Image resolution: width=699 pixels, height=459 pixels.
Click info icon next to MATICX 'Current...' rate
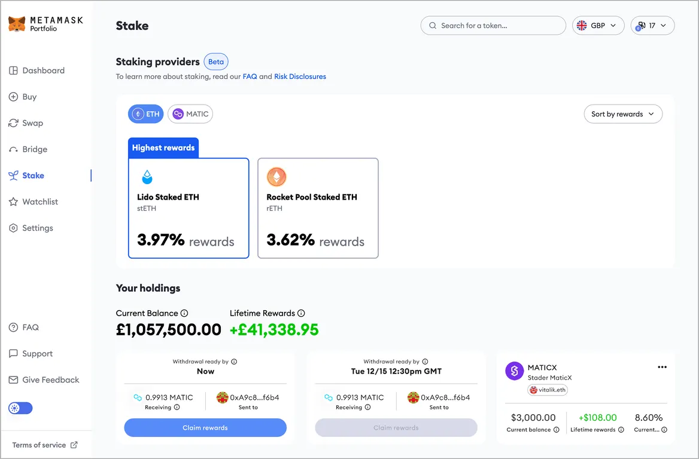[664, 430]
